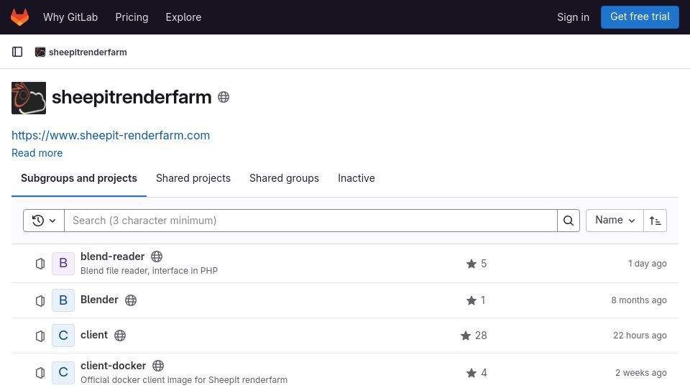
Task: Open the Blender project
Action: point(99,300)
